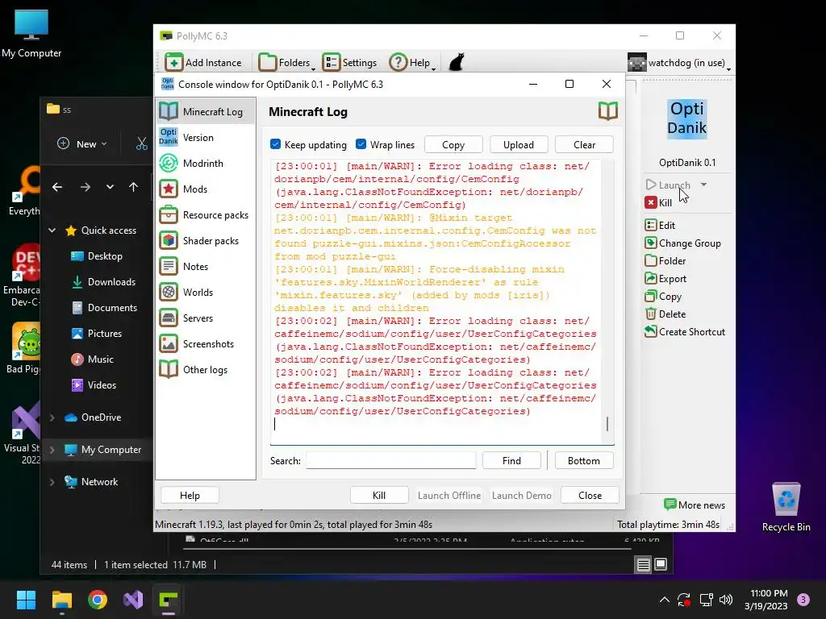Go to Shader packs page
This screenshot has width=826, height=619.
tap(206, 240)
